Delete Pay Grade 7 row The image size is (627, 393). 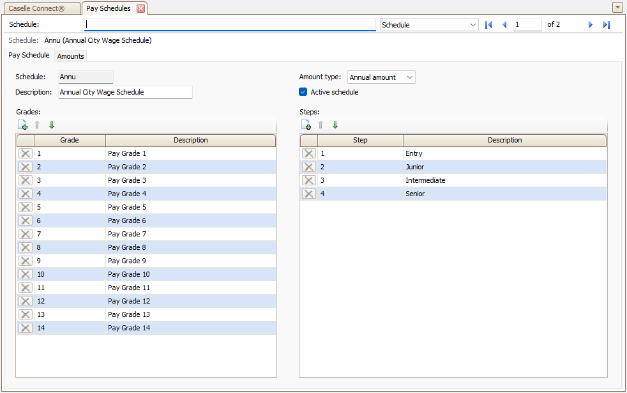click(x=25, y=234)
